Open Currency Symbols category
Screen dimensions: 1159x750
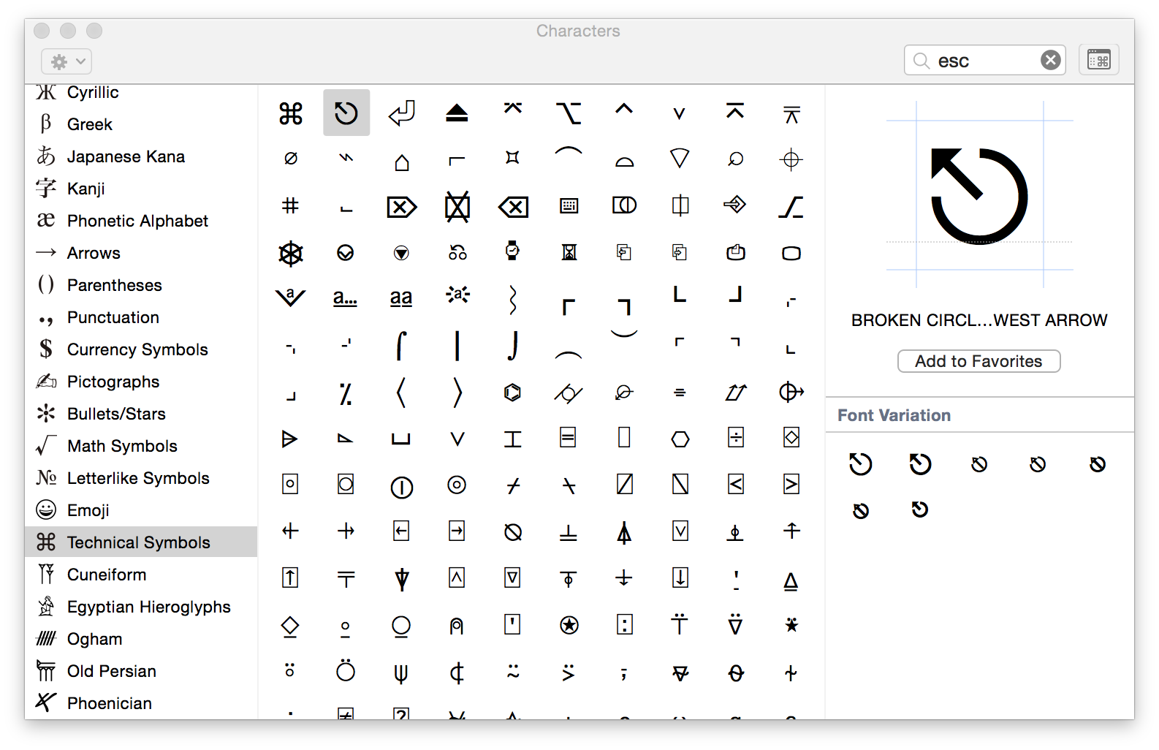[x=141, y=349]
